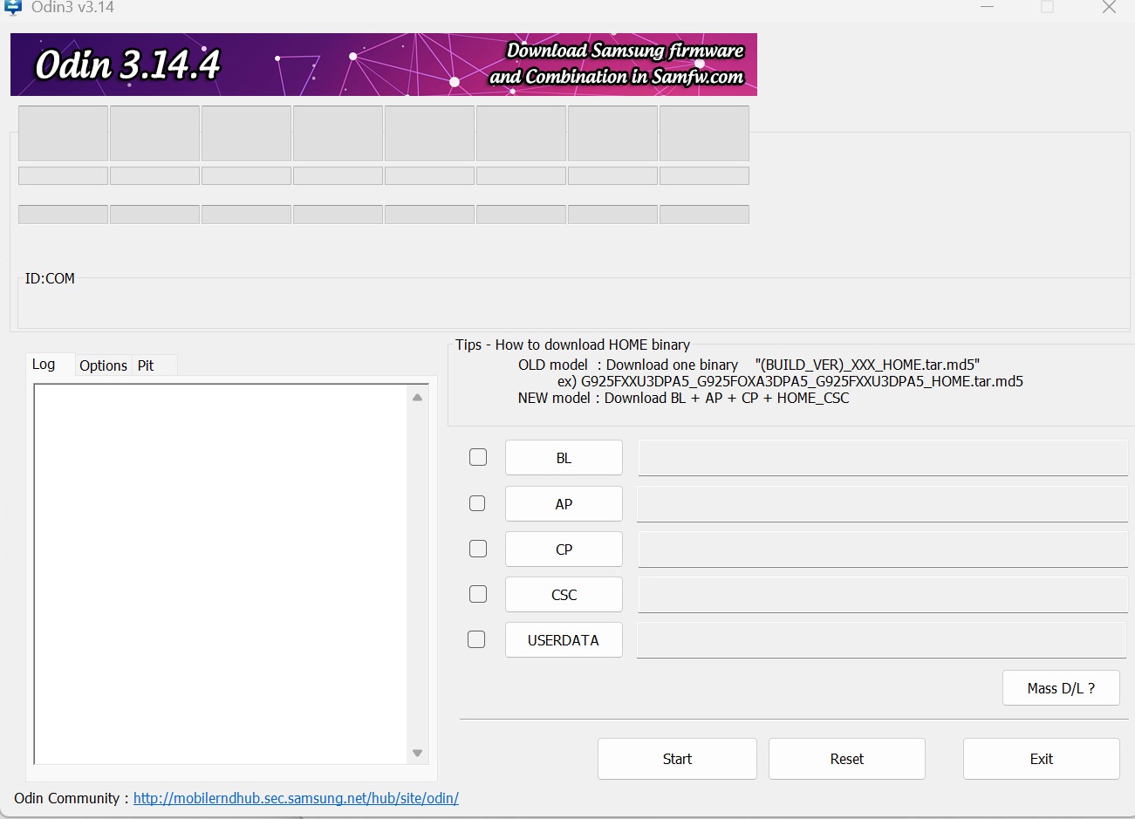Open the Pit tab
The image size is (1135, 819).
pos(145,365)
